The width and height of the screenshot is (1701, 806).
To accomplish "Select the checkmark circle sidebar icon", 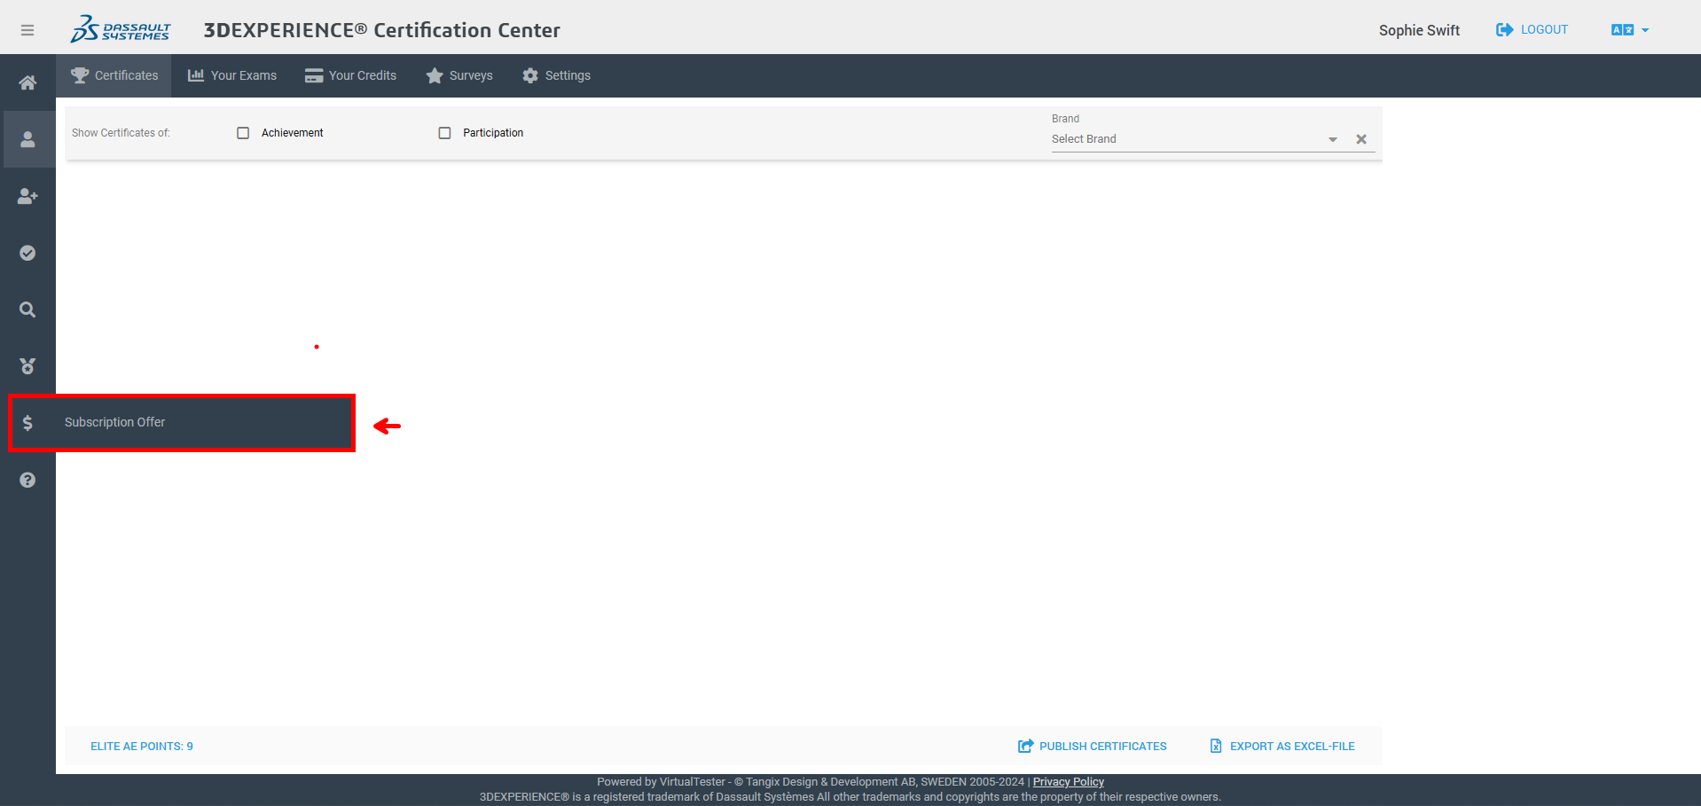I will point(27,253).
